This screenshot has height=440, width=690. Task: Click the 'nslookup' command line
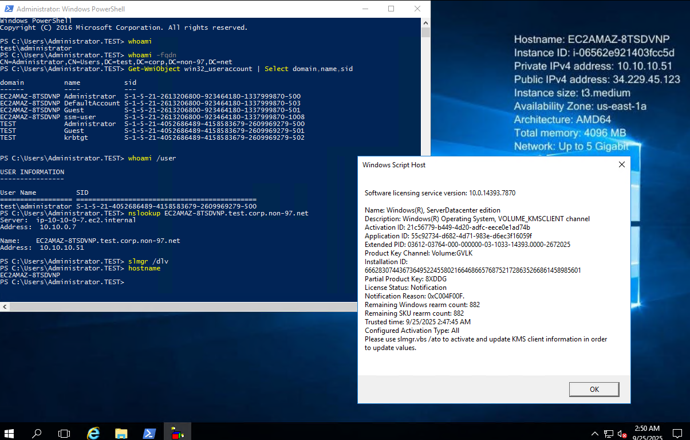tap(154, 213)
